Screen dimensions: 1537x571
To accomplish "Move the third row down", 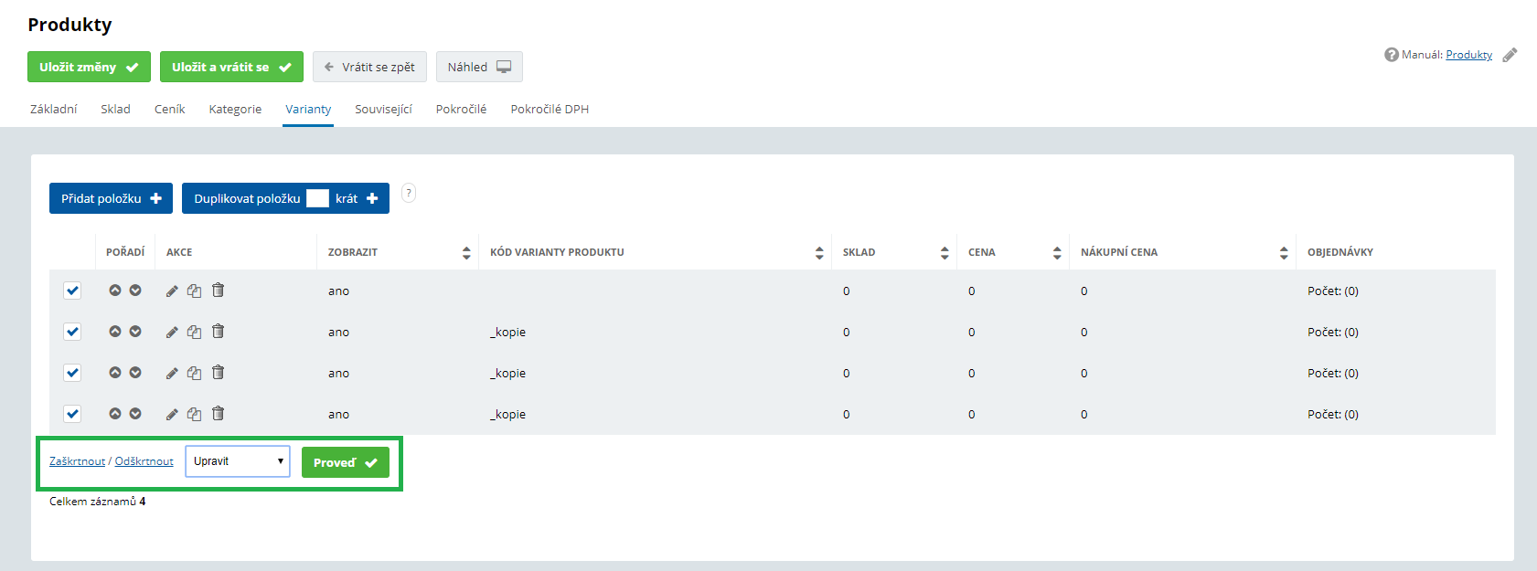I will click(x=135, y=373).
